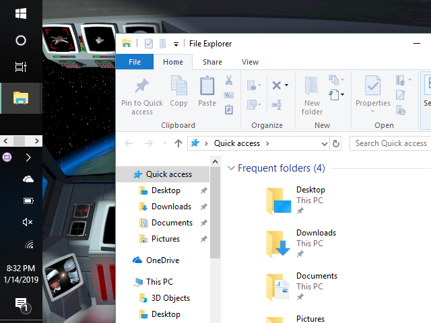Screen dimensions: 431x323
Task: Click the navigation pane scrollbar thumb
Action: coord(215,213)
